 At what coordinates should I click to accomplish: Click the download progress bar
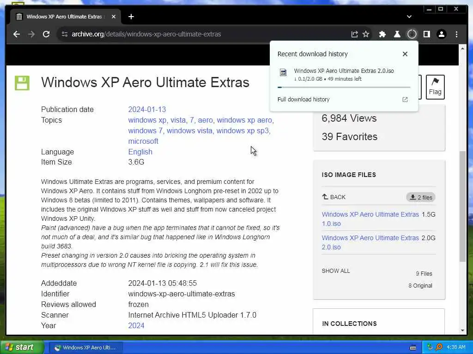click(344, 87)
